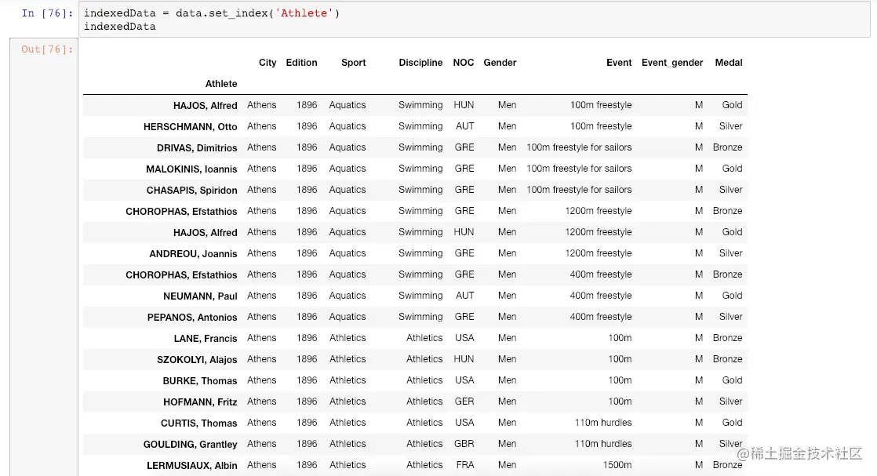
Task: Click the NOC cell USA in BURKE's row
Action: tap(464, 380)
